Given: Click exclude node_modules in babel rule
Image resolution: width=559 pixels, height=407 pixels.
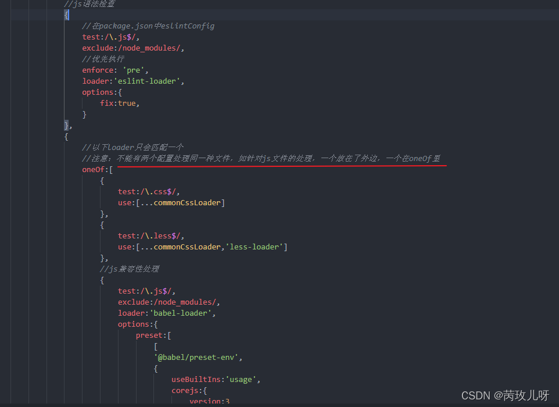Looking at the screenshot, I should (169, 302).
